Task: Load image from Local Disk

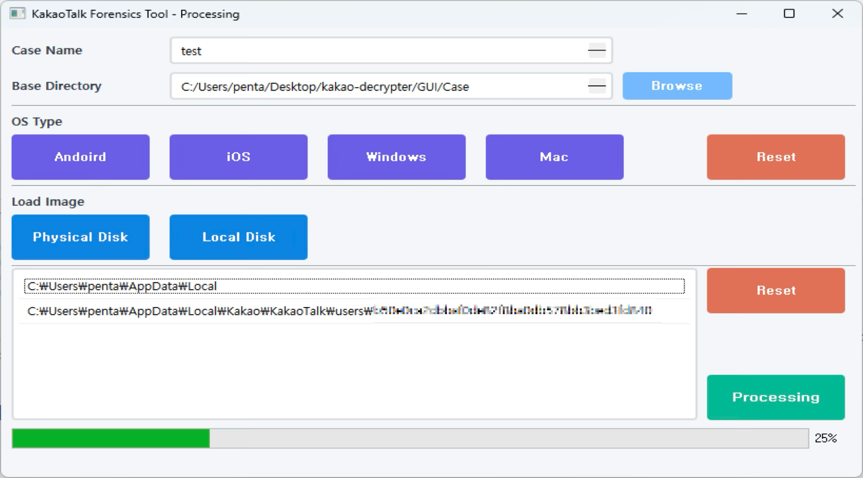Action: (x=238, y=237)
